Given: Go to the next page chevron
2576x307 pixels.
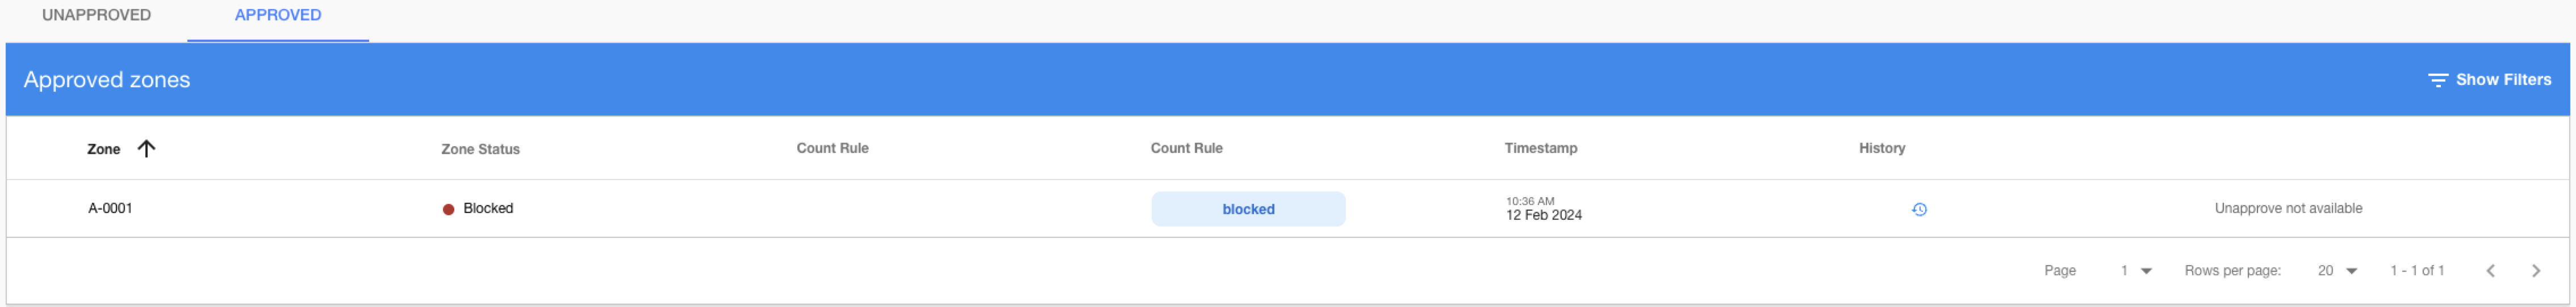Looking at the screenshot, I should (2535, 270).
